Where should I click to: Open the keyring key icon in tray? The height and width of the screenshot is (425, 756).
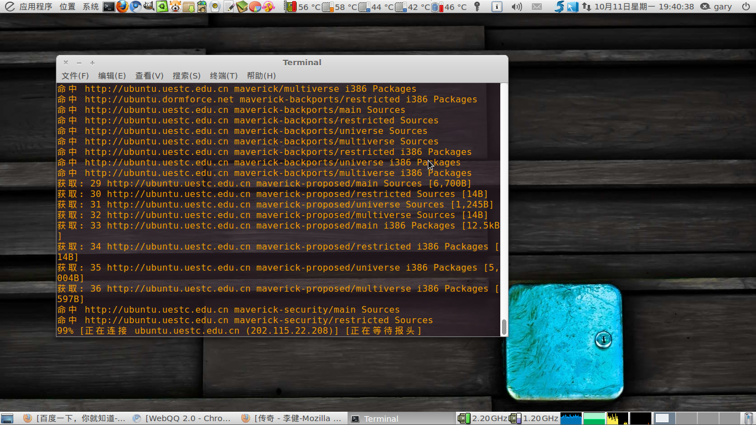pos(477,7)
